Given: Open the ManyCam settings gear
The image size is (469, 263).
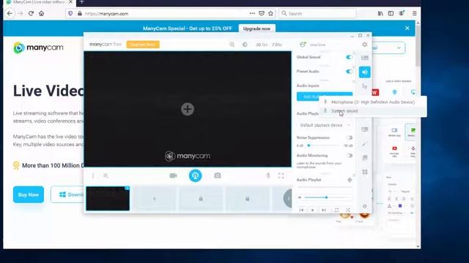Looking at the screenshot, I should (x=364, y=45).
